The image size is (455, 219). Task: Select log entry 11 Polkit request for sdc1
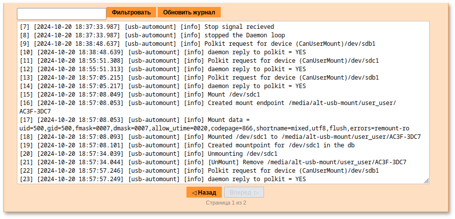(199, 61)
